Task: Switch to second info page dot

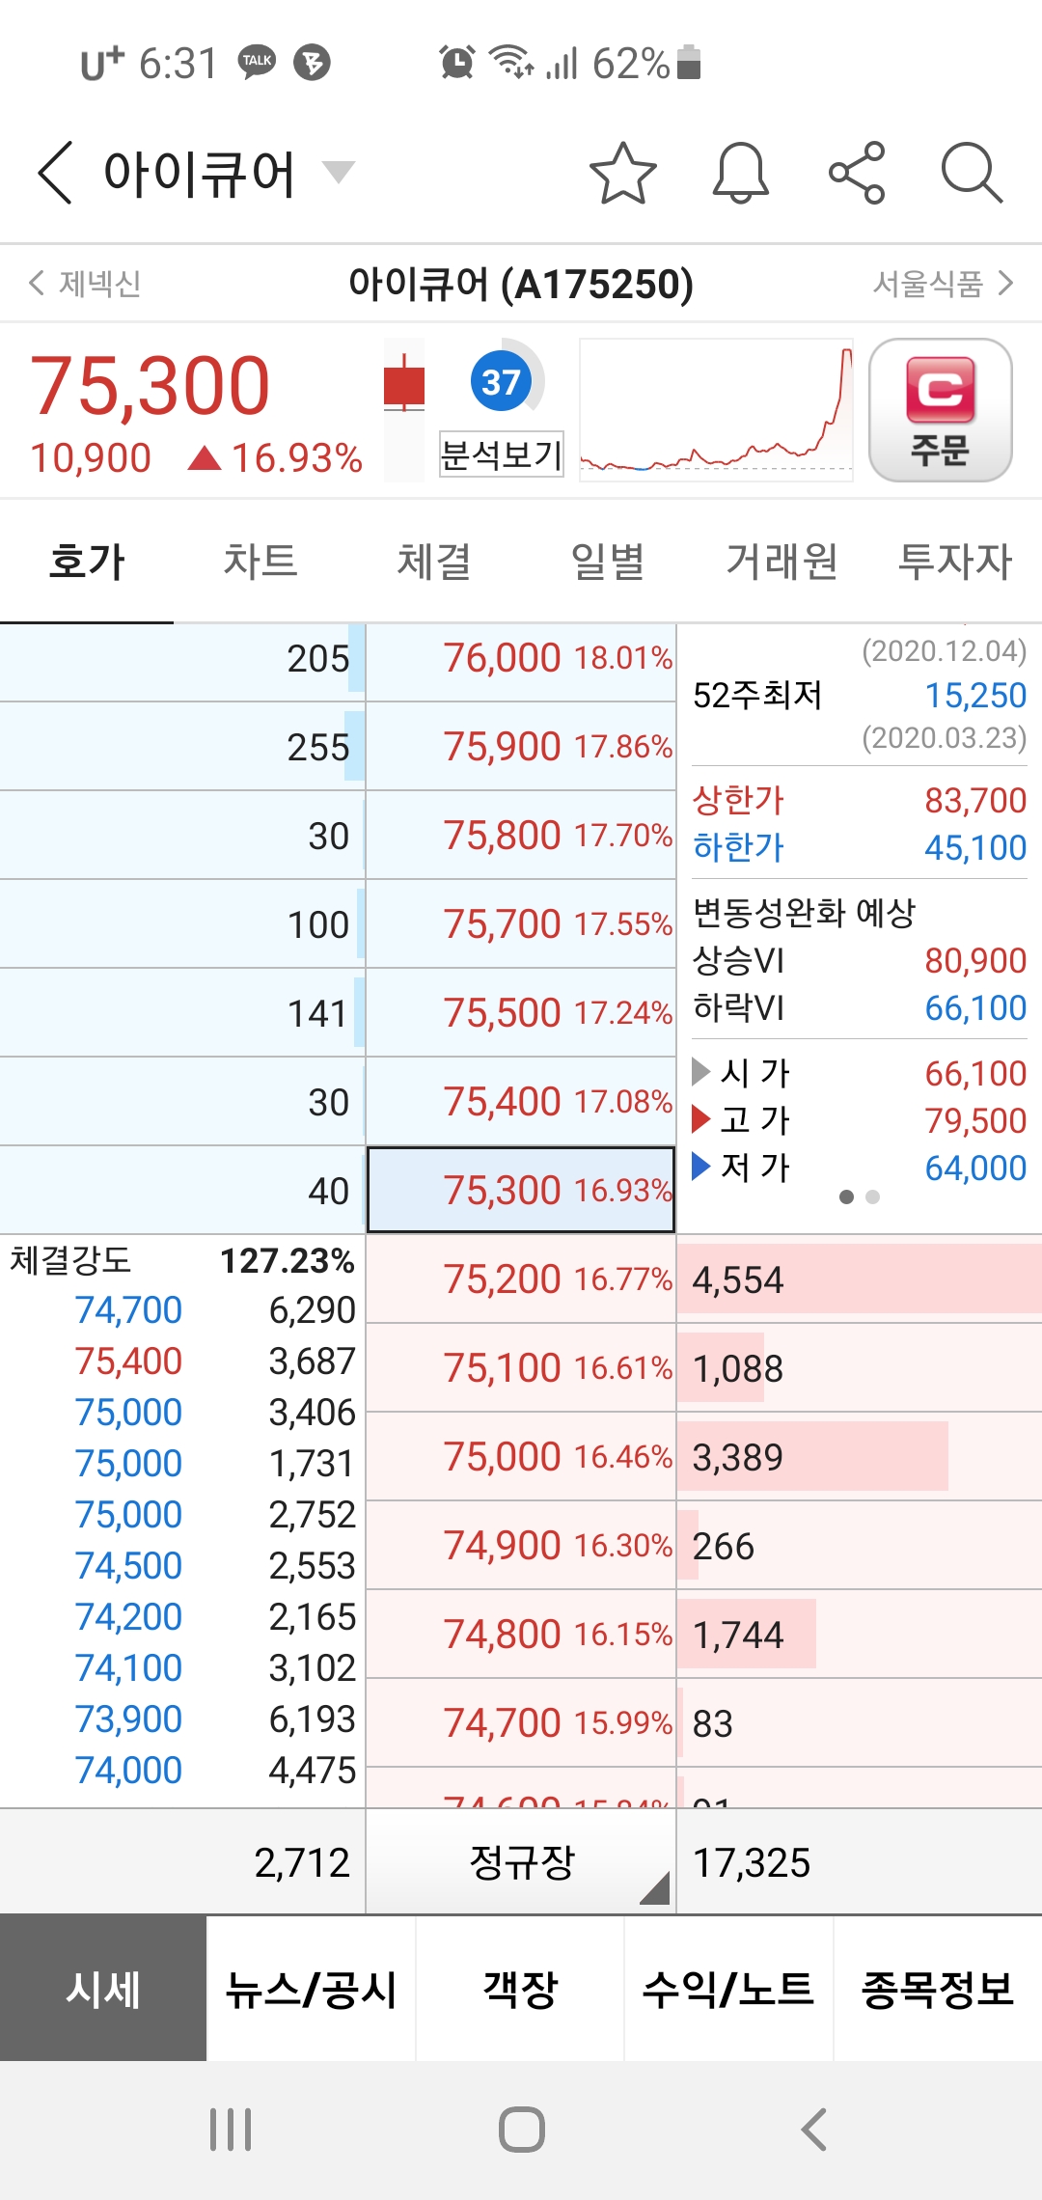Action: click(x=873, y=1197)
